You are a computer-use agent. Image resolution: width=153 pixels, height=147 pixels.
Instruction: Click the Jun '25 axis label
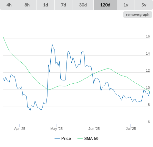click(x=94, y=129)
